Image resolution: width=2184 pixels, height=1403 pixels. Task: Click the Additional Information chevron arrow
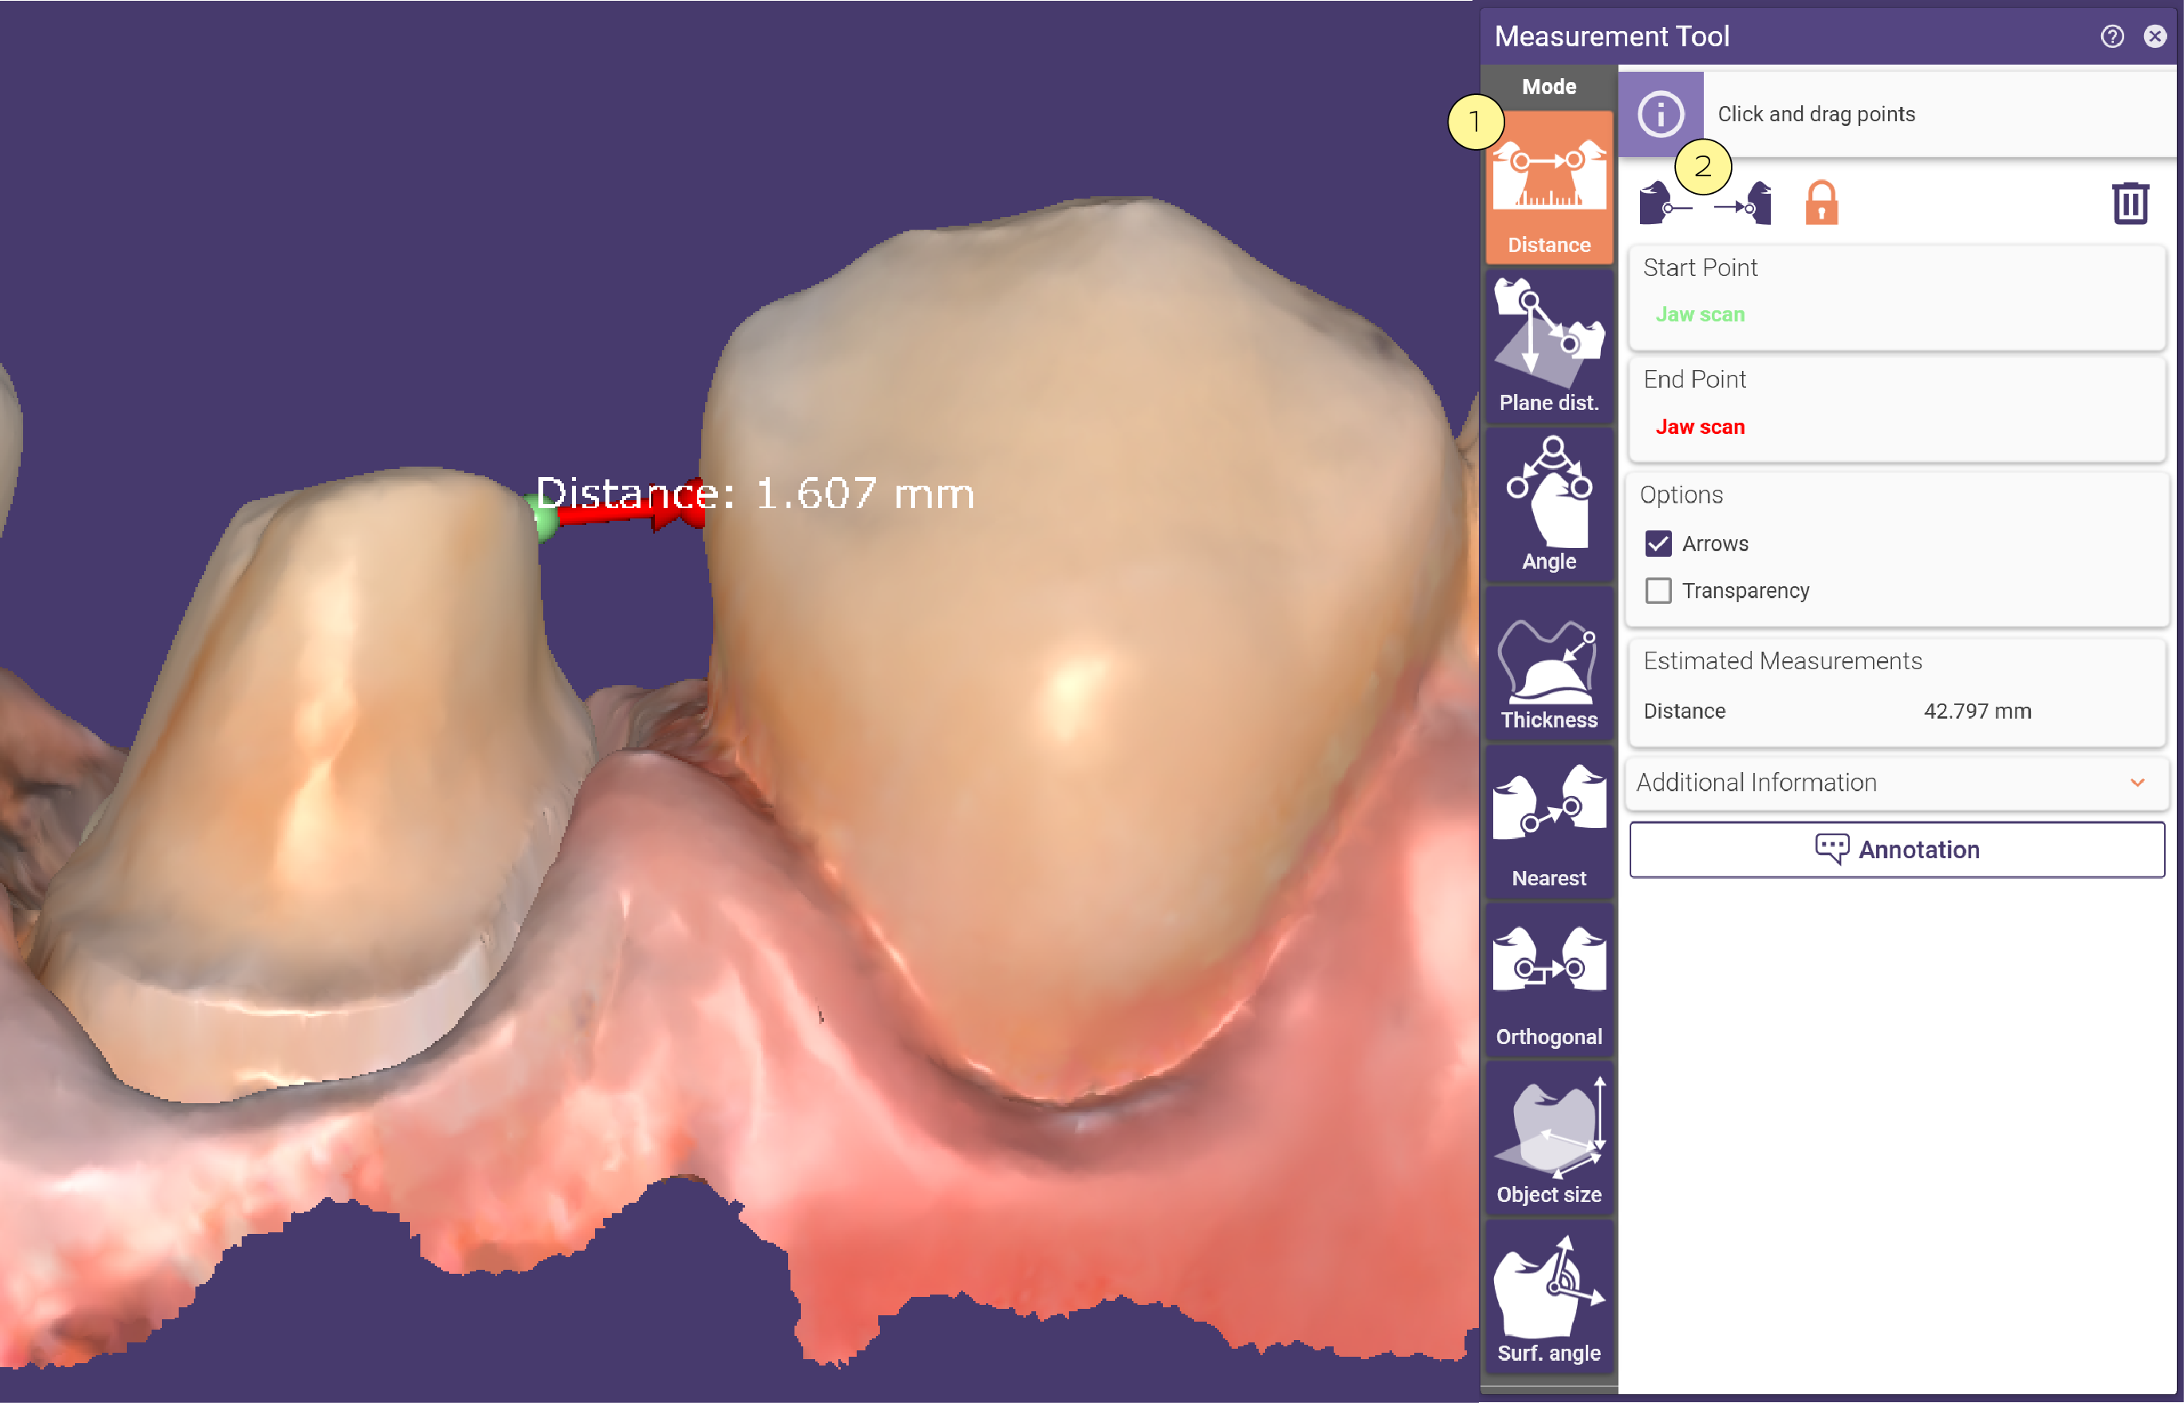click(x=2137, y=782)
